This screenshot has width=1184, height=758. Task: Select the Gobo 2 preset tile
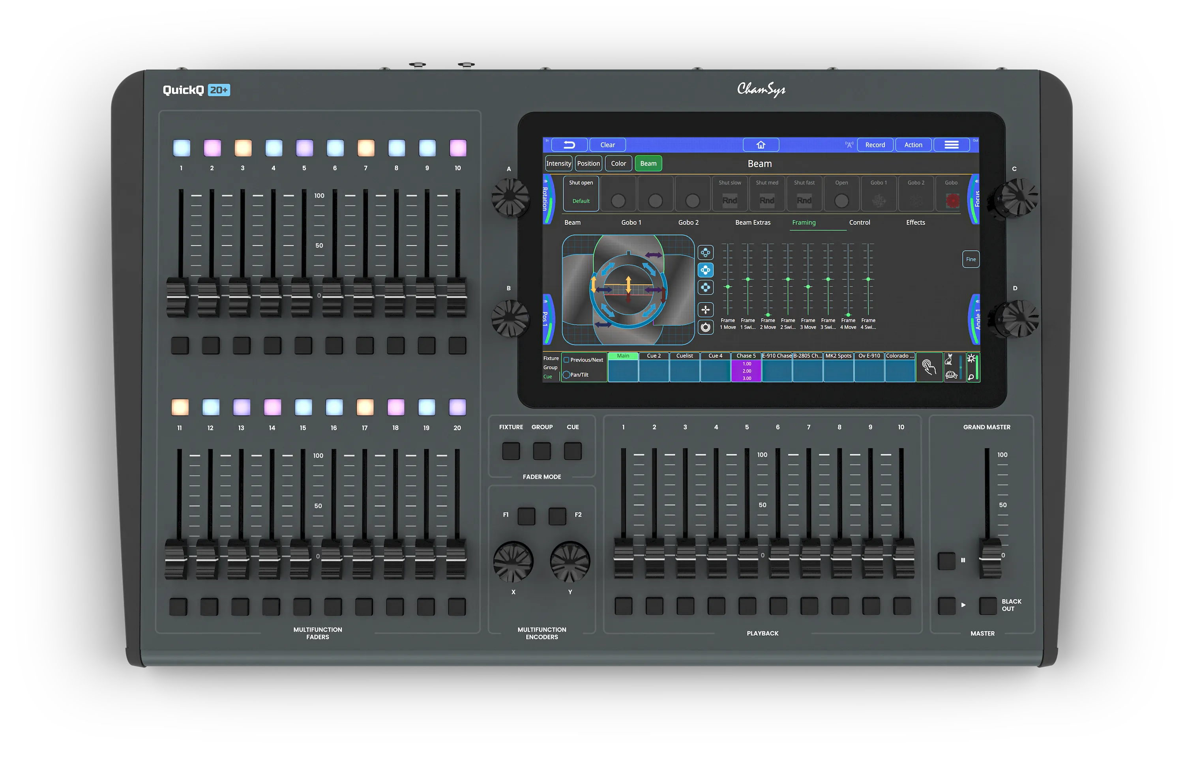[x=916, y=193]
